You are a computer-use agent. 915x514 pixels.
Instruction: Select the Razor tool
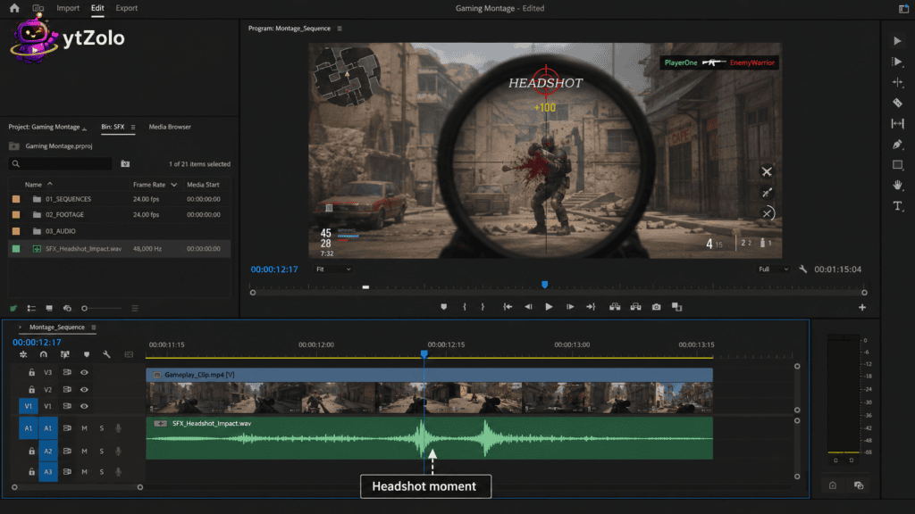(897, 103)
